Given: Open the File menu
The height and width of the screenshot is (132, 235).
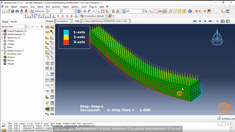Looking at the screenshot, I should [x=7, y=7].
